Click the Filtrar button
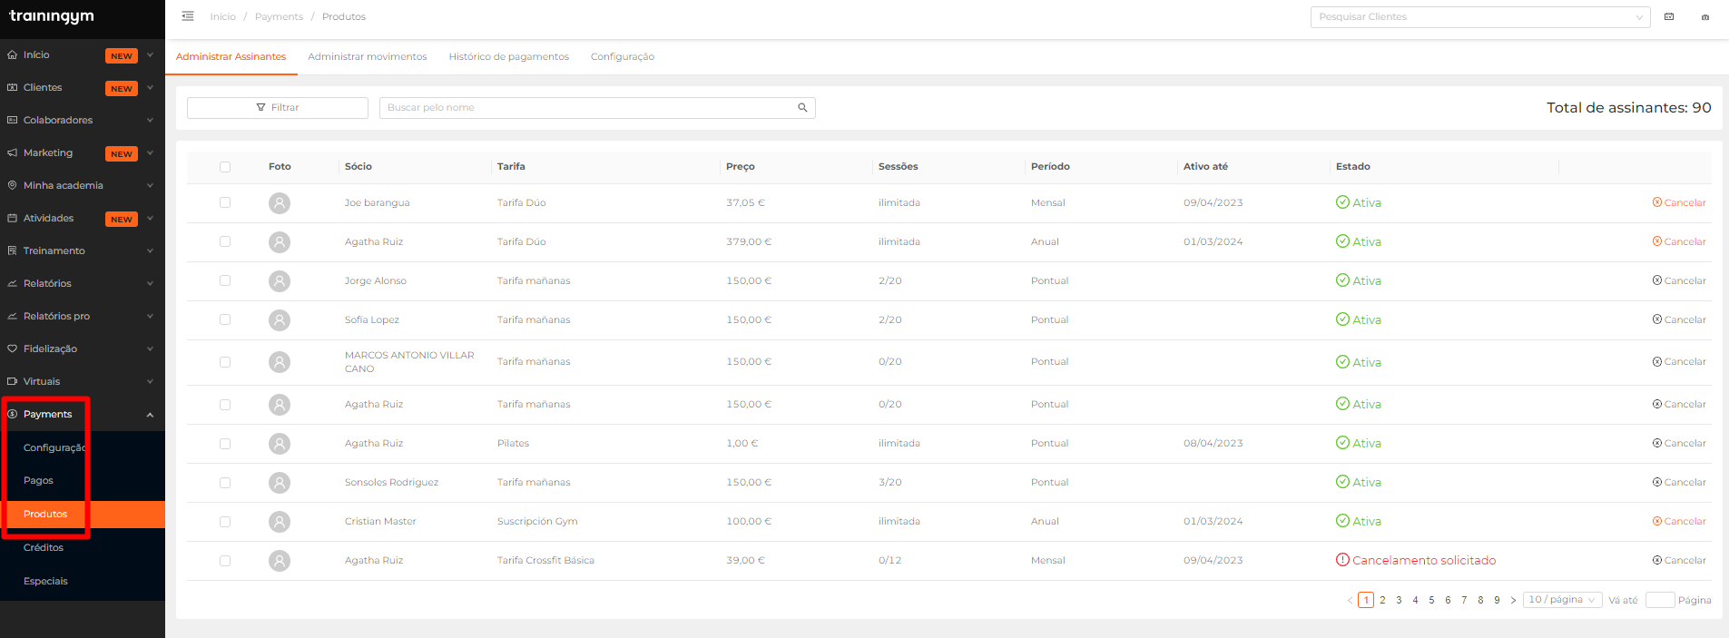Screen dimensions: 1729x638 click(x=278, y=107)
